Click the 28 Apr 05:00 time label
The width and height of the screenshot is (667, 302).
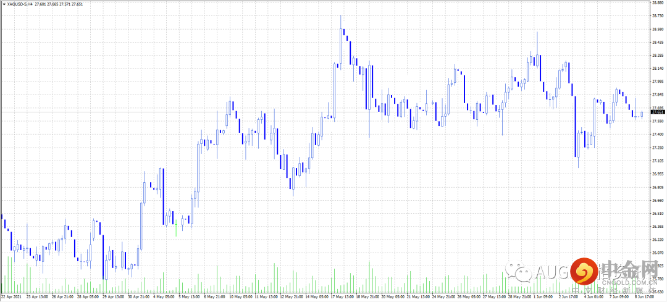(88, 296)
